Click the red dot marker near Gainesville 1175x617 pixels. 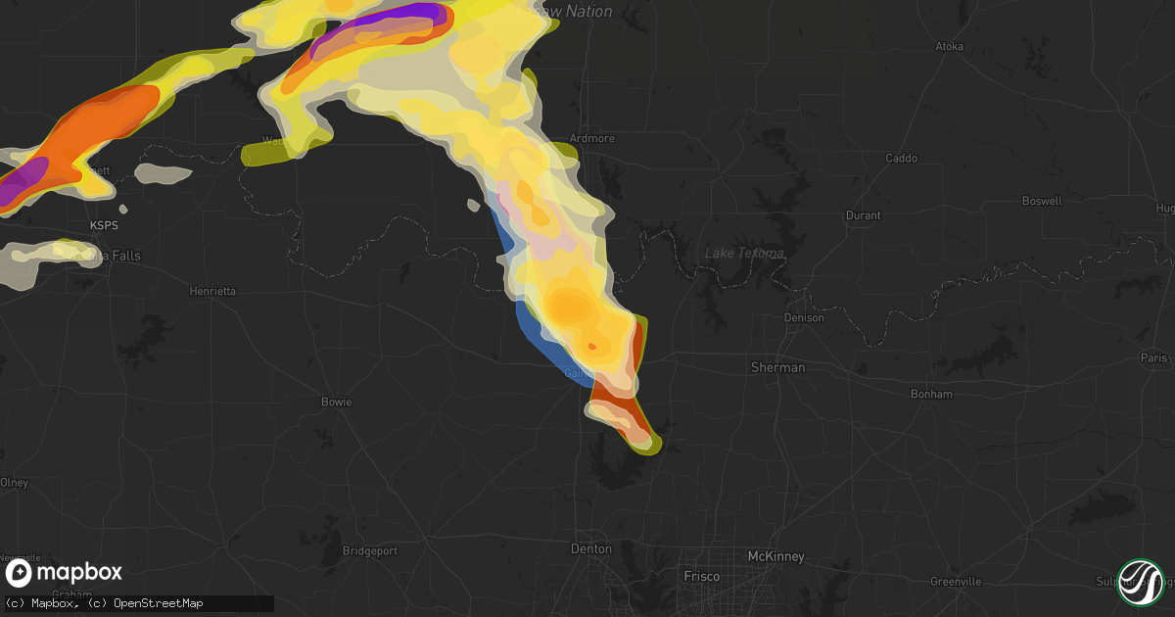click(594, 347)
